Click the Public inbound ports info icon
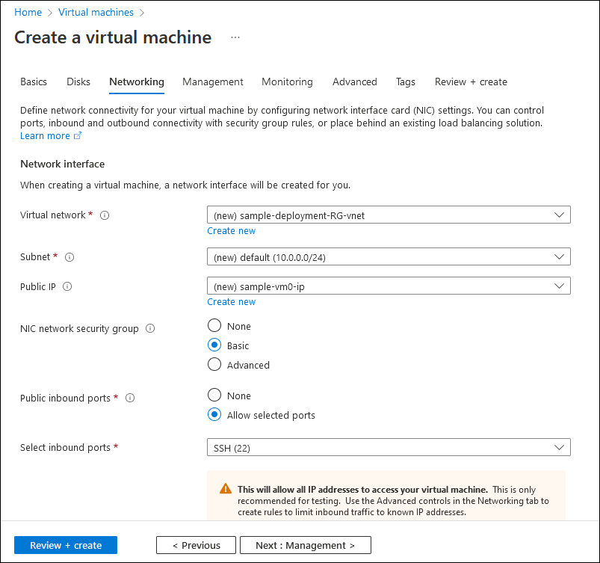The width and height of the screenshot is (600, 563). [130, 398]
